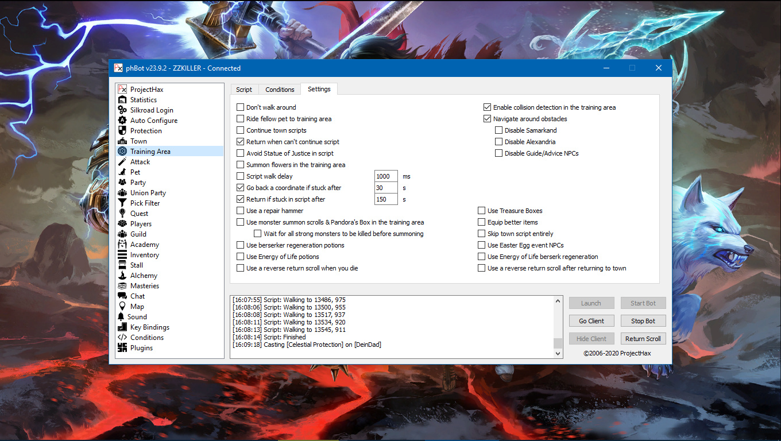The height and width of the screenshot is (441, 781).
Task: Uncheck Navigate around obstacles
Action: [488, 119]
